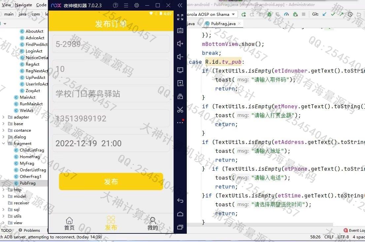365x242 pixels.
Task: Click CRLF line separator in status bar
Action: tap(329, 237)
